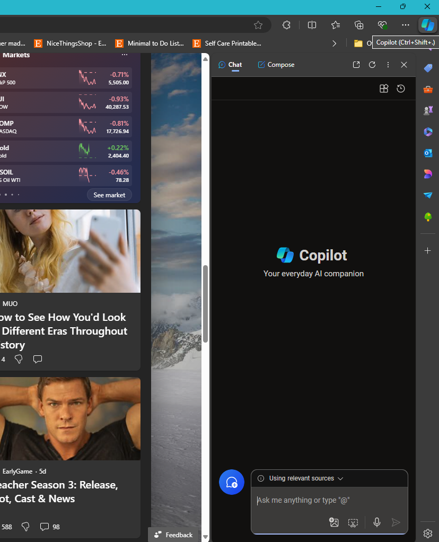The width and height of the screenshot is (439, 542).
Task: Open the Extensions puzzle icon
Action: point(286,25)
